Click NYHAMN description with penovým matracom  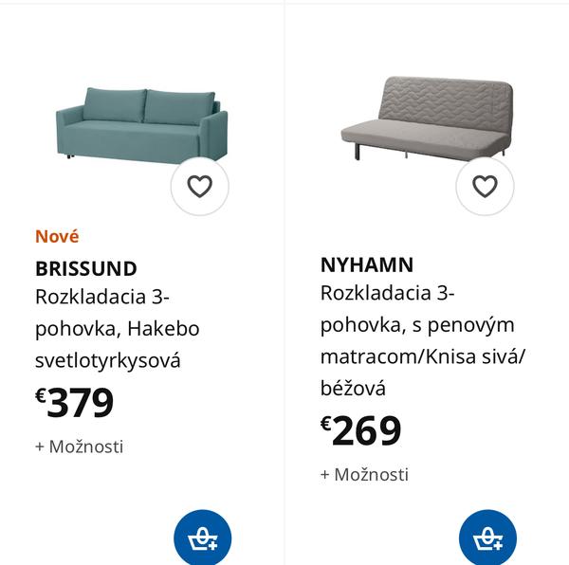pyautogui.click(x=417, y=325)
